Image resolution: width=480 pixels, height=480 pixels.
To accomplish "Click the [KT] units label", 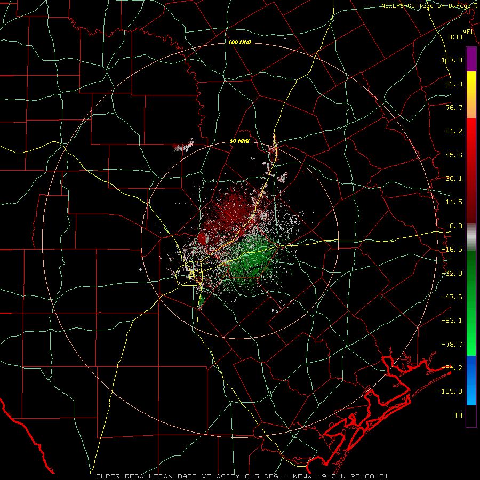I will tap(455, 37).
